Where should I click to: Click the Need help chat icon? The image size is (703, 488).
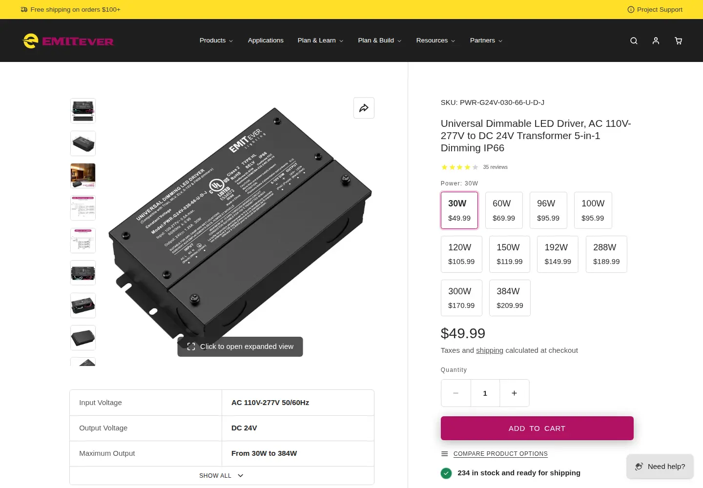pyautogui.click(x=639, y=467)
